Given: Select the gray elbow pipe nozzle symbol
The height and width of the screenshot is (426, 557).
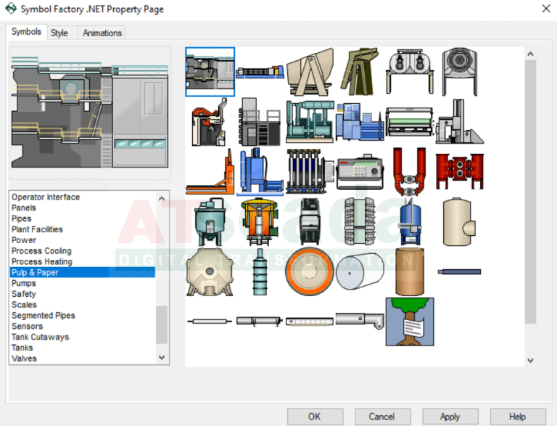Looking at the screenshot, I should (360, 321).
